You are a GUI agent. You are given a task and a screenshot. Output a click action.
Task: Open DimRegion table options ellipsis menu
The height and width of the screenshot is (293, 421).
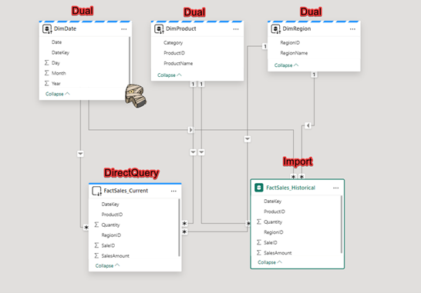click(x=352, y=29)
